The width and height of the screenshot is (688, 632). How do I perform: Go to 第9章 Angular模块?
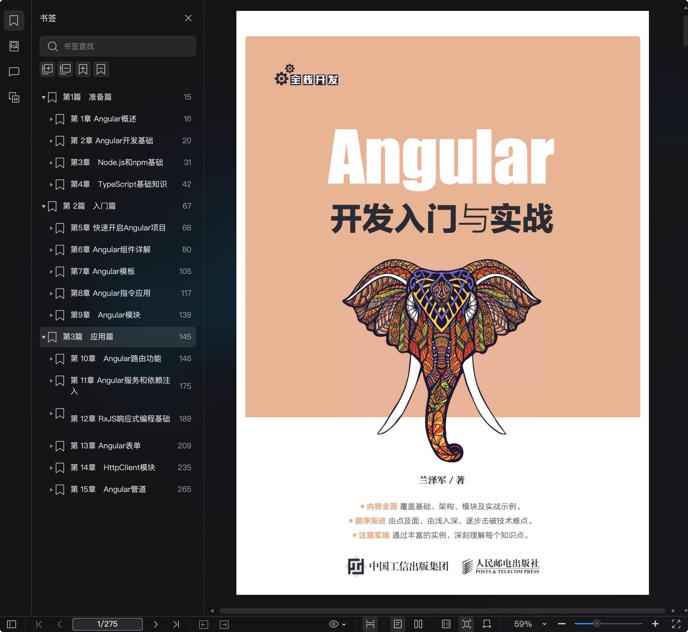click(x=105, y=315)
